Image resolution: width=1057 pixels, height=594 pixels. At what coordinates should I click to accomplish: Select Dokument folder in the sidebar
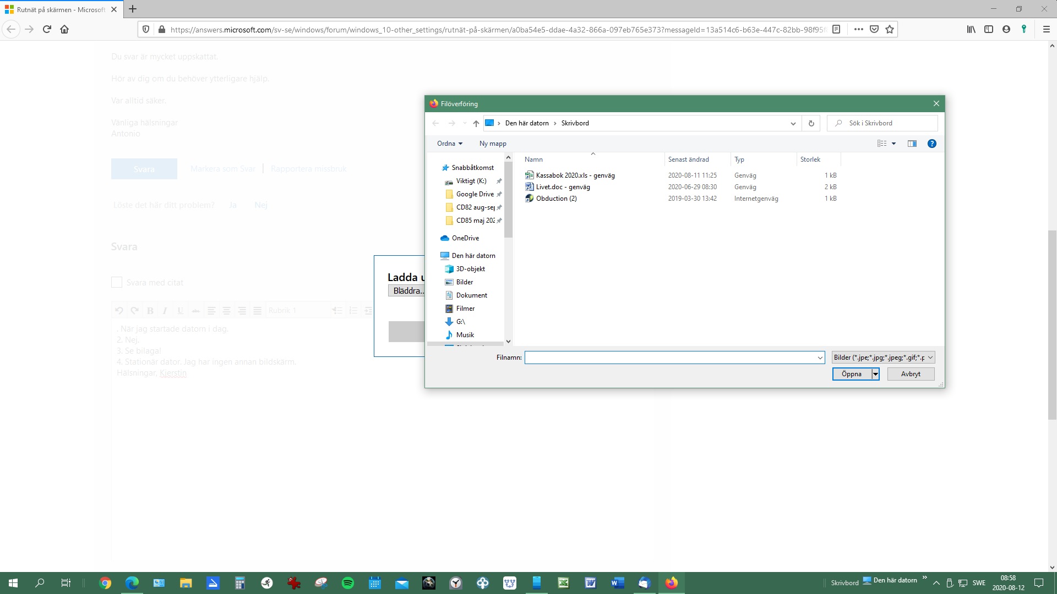point(471,295)
